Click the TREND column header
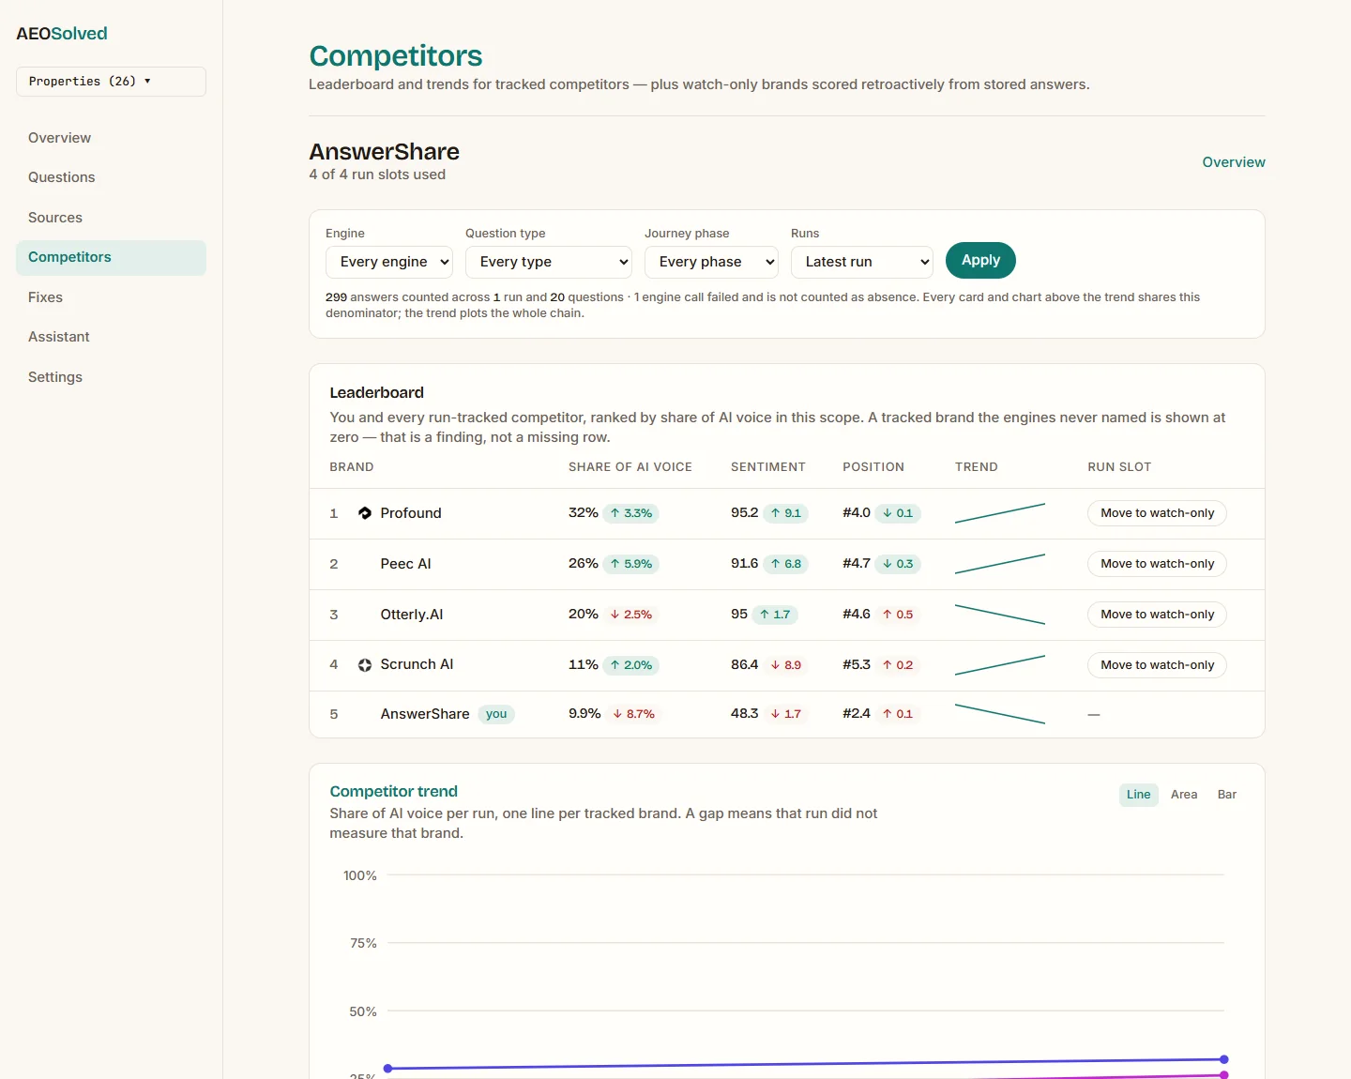1351x1079 pixels. tap(977, 467)
